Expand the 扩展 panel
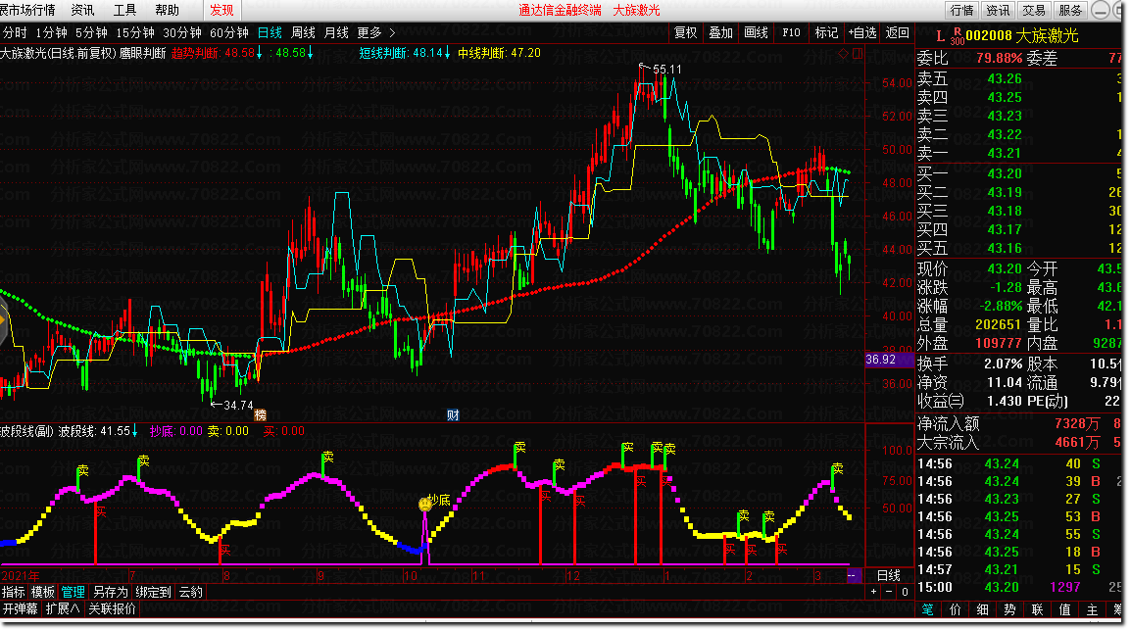 tap(63, 609)
